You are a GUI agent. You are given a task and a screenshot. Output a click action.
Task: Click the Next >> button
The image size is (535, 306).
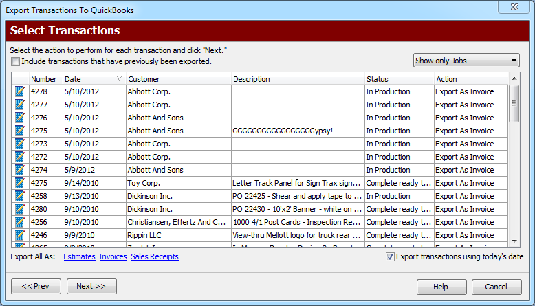(91, 287)
